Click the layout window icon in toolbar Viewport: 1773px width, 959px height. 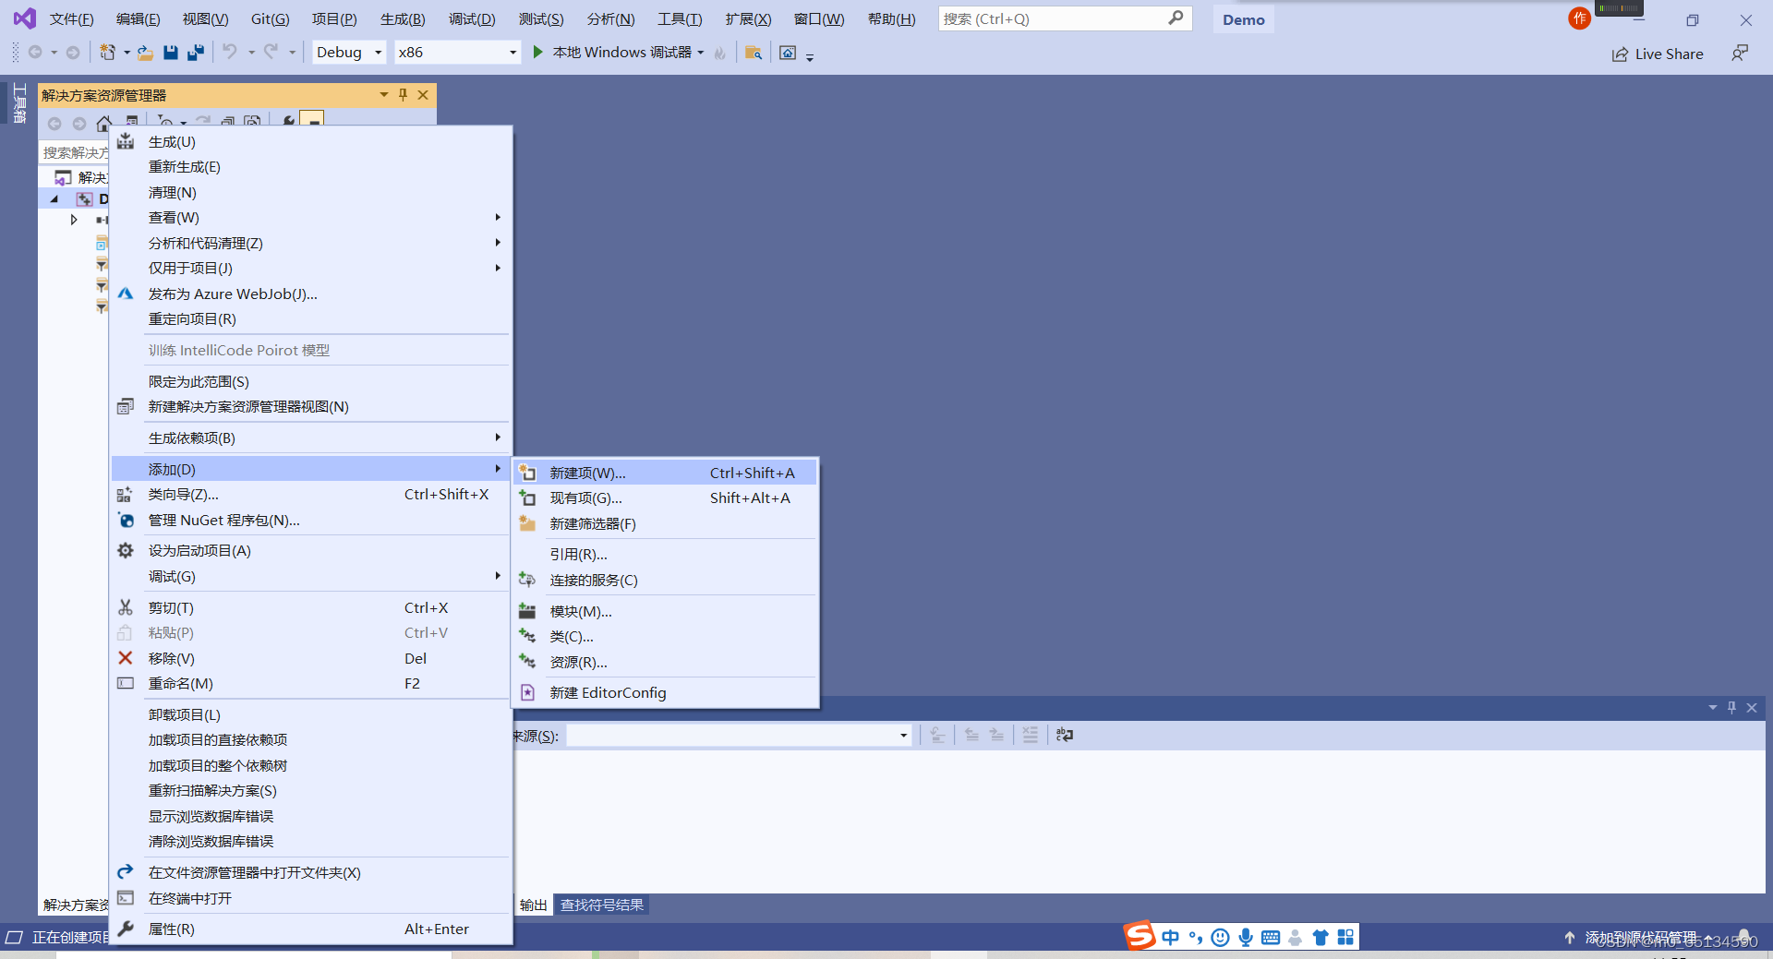pos(788,53)
